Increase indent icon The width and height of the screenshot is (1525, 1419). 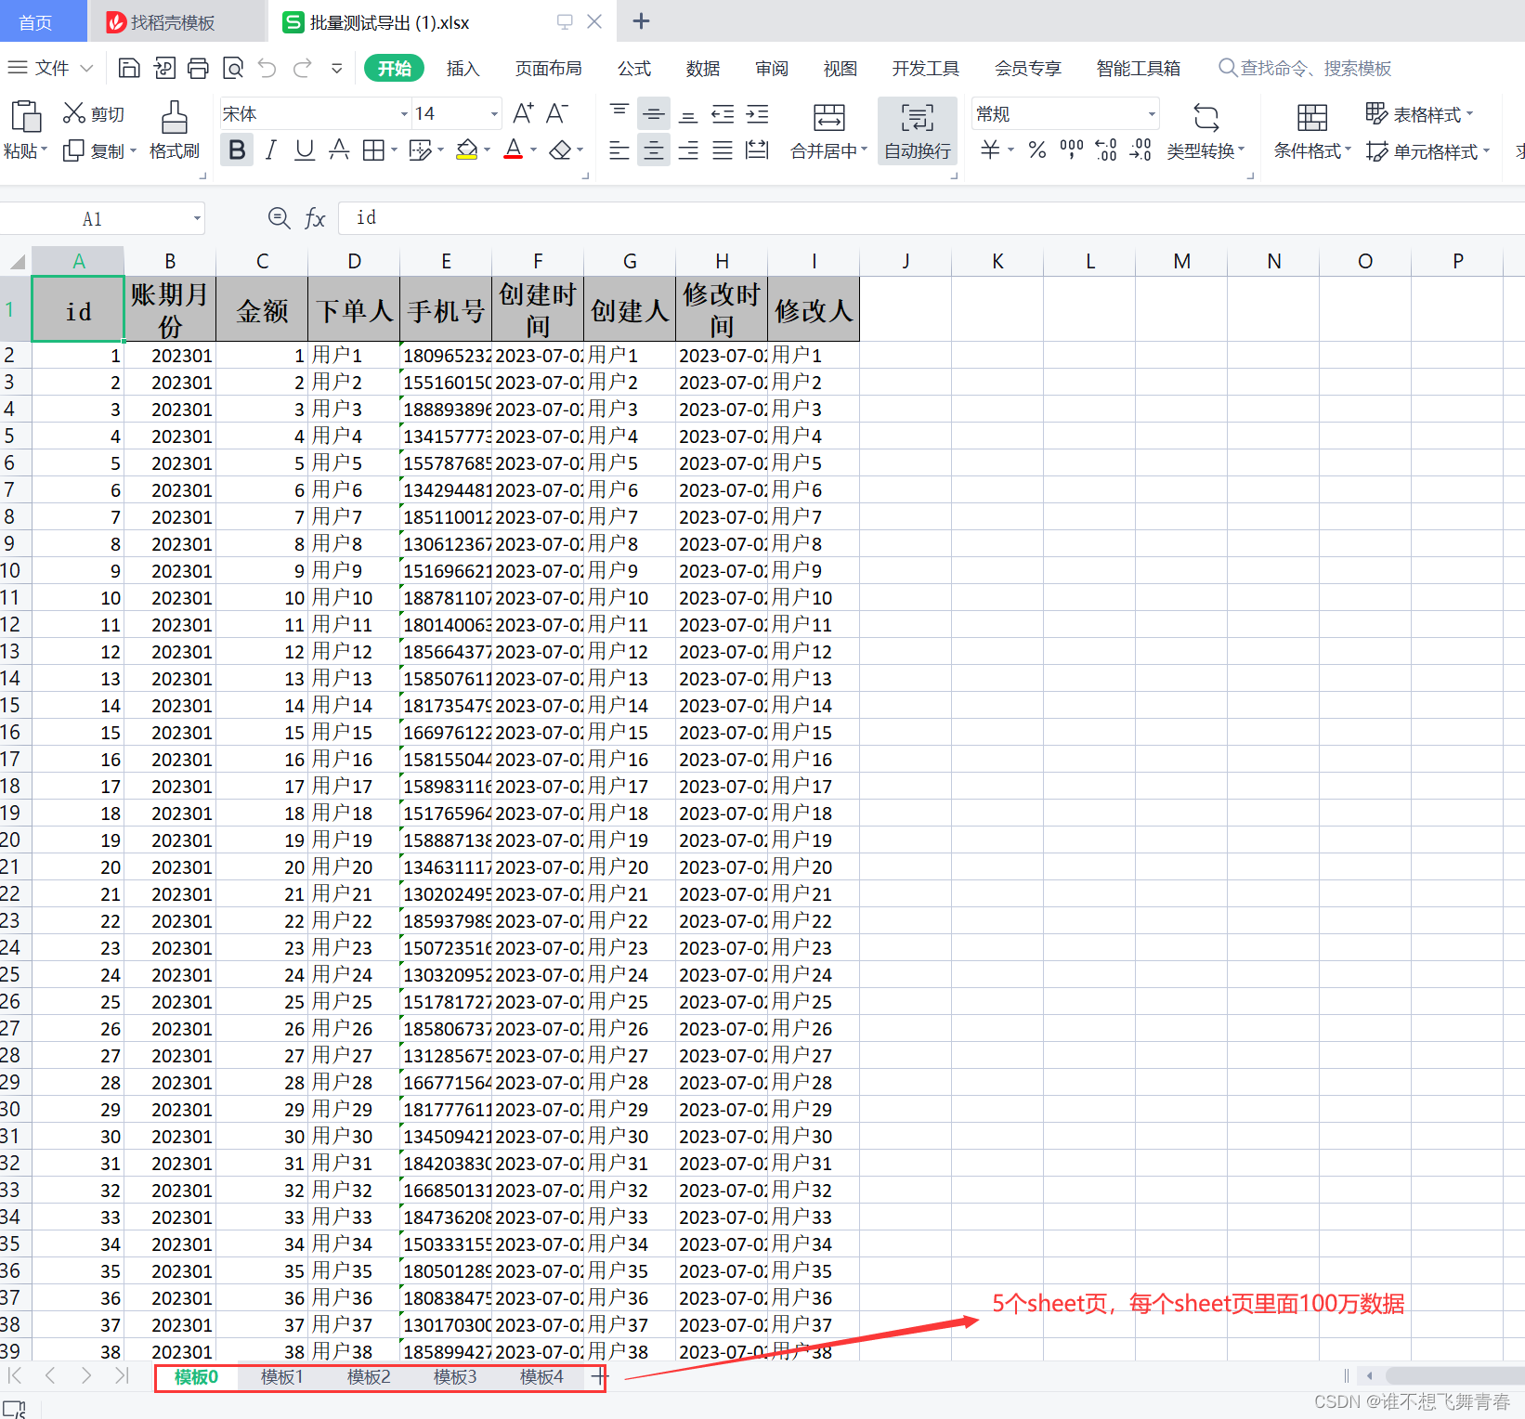(758, 113)
